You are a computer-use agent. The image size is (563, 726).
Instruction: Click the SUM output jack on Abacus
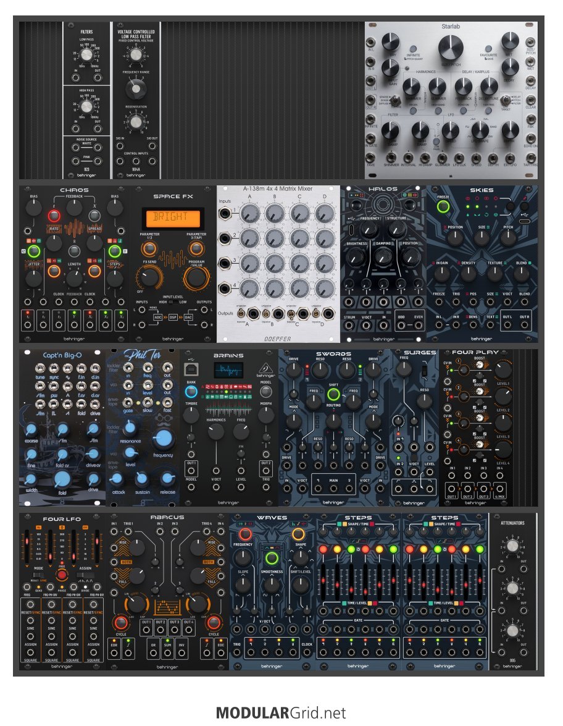pyautogui.click(x=167, y=653)
